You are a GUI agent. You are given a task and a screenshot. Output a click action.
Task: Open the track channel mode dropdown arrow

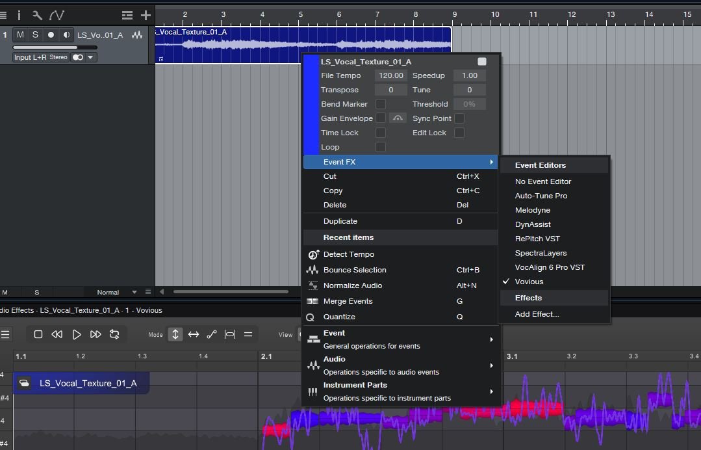(x=90, y=57)
